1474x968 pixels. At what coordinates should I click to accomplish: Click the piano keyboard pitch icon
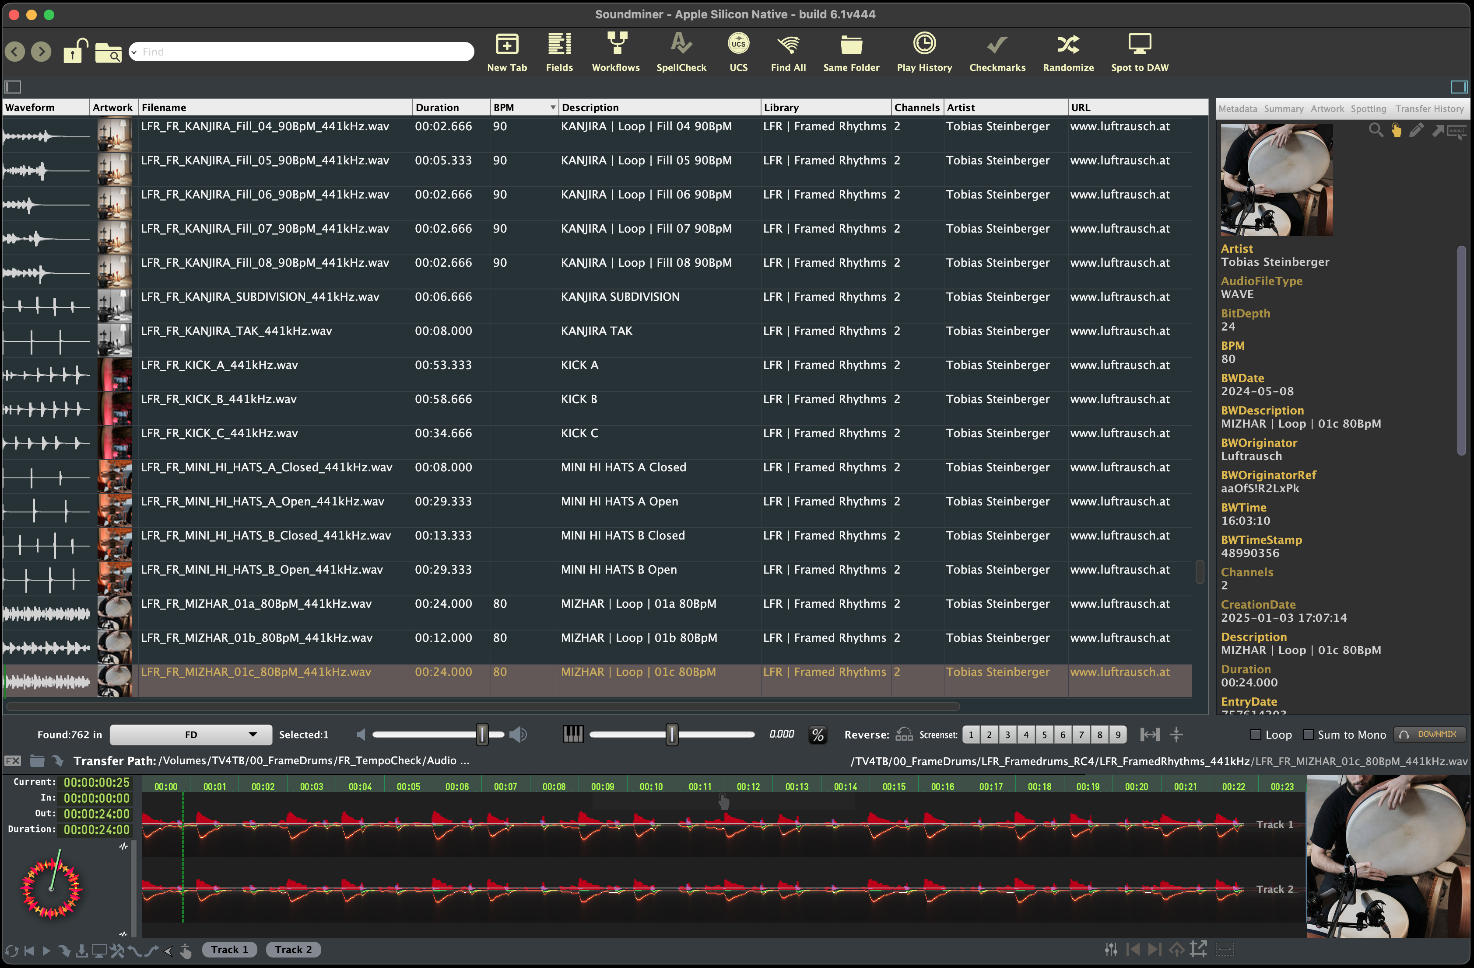point(572,734)
